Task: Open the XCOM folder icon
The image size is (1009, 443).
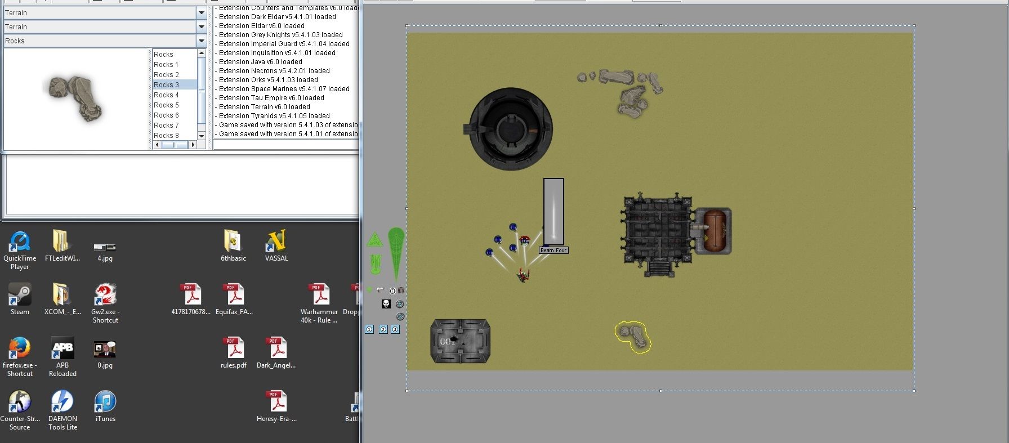Action: point(62,299)
